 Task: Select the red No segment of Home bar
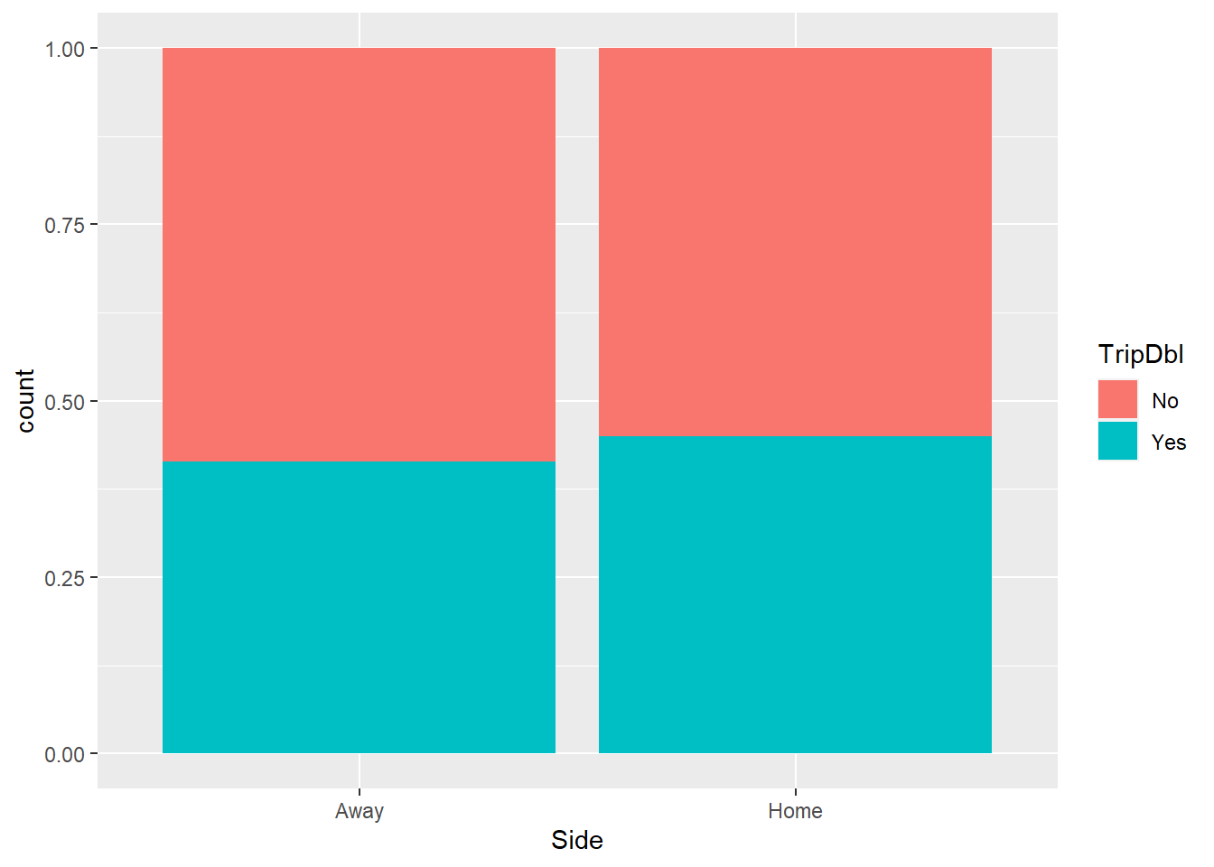[795, 242]
